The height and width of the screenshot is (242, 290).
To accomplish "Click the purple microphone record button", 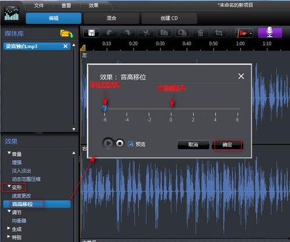I will click(270, 32).
